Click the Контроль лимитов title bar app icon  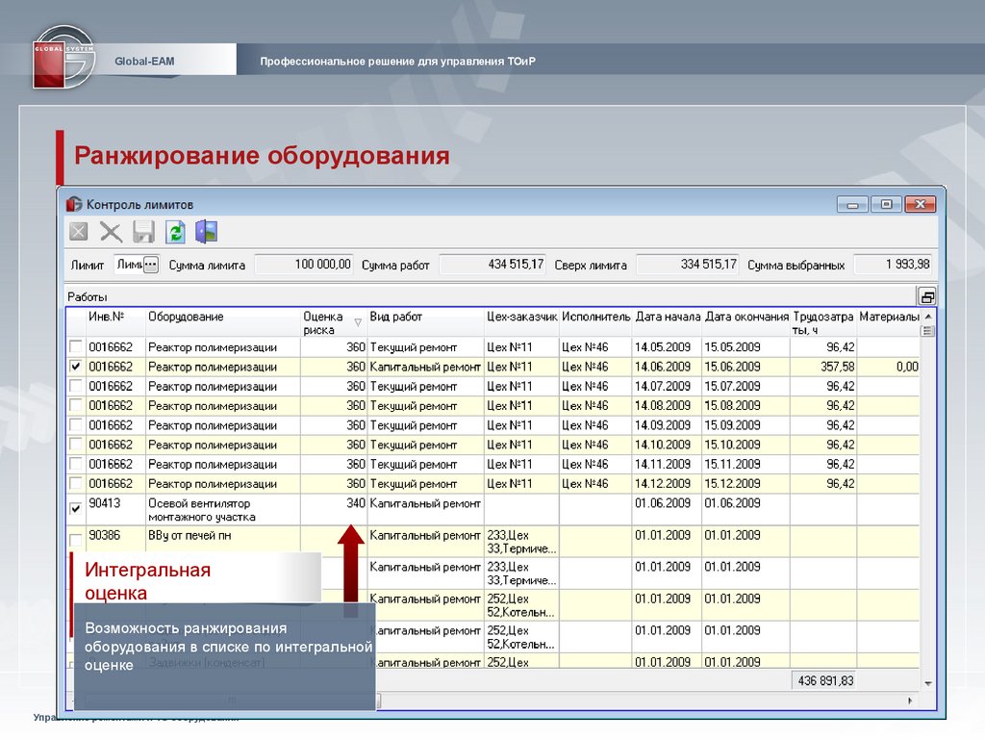pos(74,204)
